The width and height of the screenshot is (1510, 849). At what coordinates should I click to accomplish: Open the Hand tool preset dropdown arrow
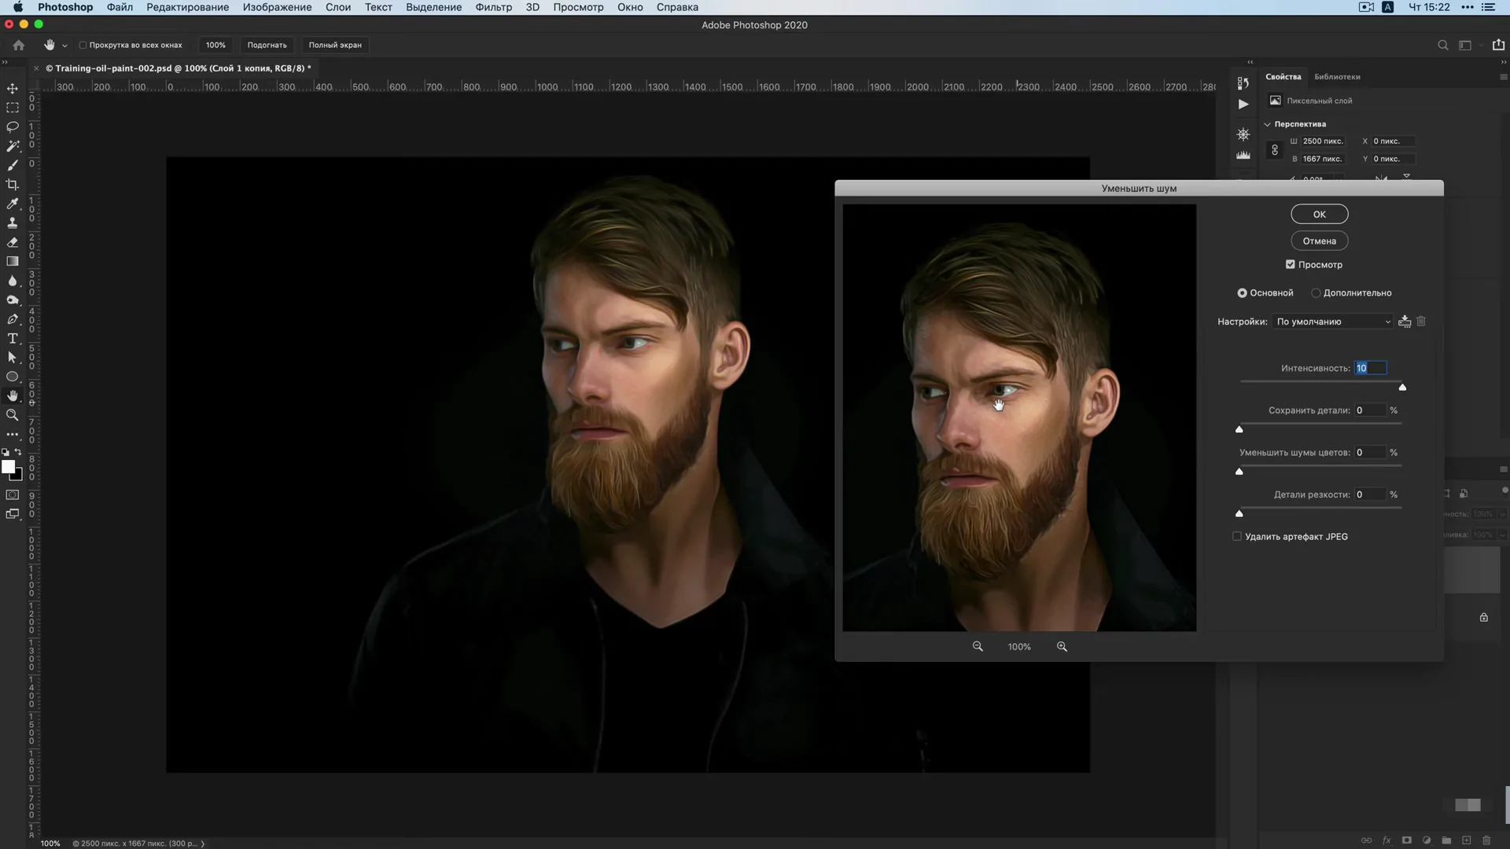[64, 46]
